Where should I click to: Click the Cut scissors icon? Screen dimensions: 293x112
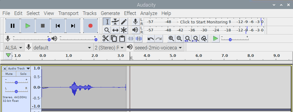coord(106,39)
